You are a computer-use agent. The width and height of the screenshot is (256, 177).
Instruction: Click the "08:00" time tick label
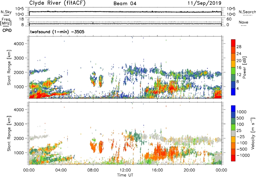(93, 170)
